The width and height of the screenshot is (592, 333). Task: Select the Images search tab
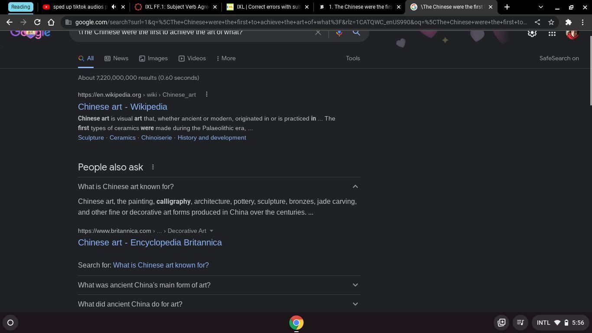coord(153,58)
